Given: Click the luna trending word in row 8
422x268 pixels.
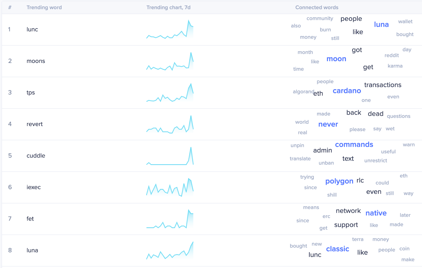Looking at the screenshot, I should pos(32,250).
